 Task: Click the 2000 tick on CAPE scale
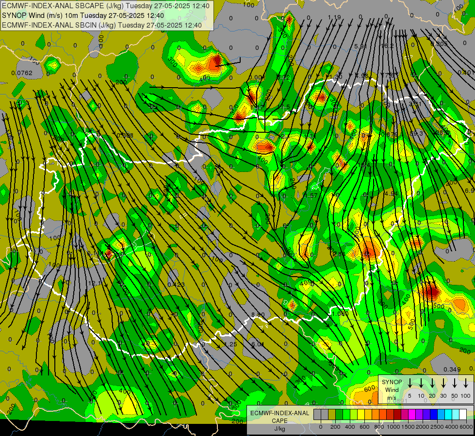click(423, 427)
